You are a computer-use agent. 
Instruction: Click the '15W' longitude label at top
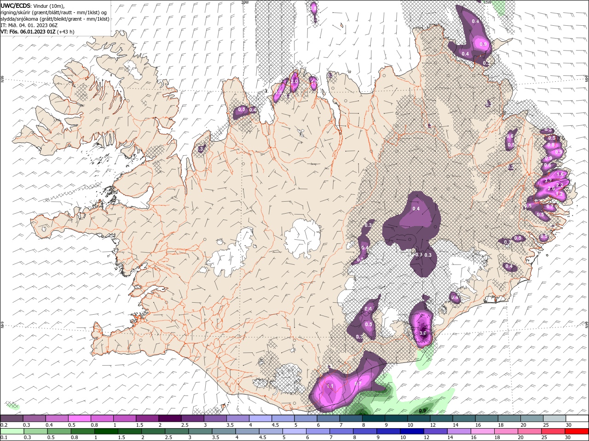click(x=487, y=2)
